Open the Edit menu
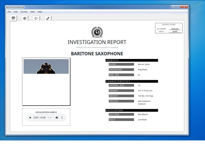Viewport: 205px width, 153px height. [16, 12]
